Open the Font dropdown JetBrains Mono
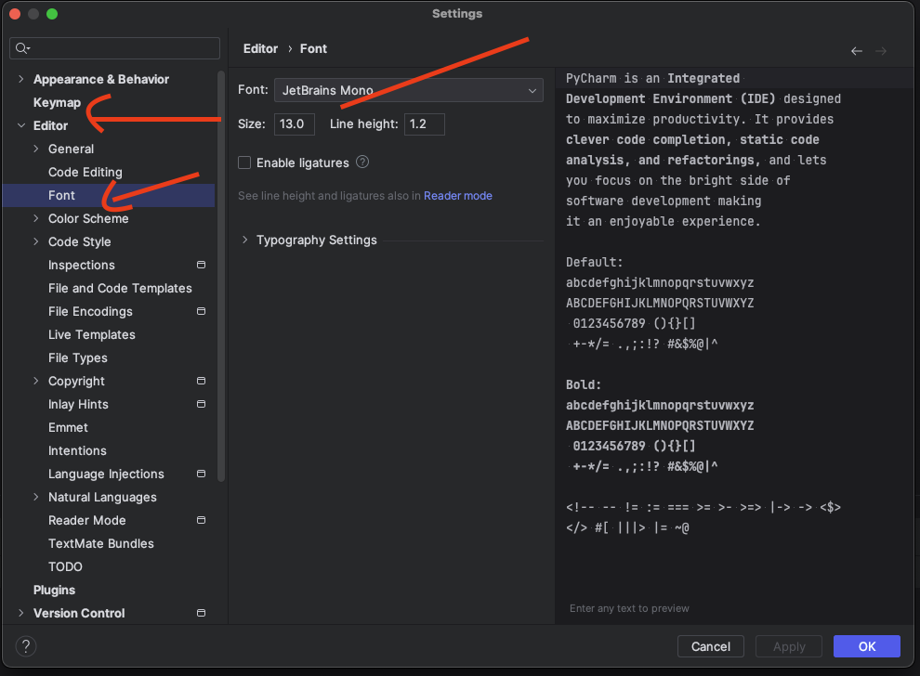 click(408, 90)
